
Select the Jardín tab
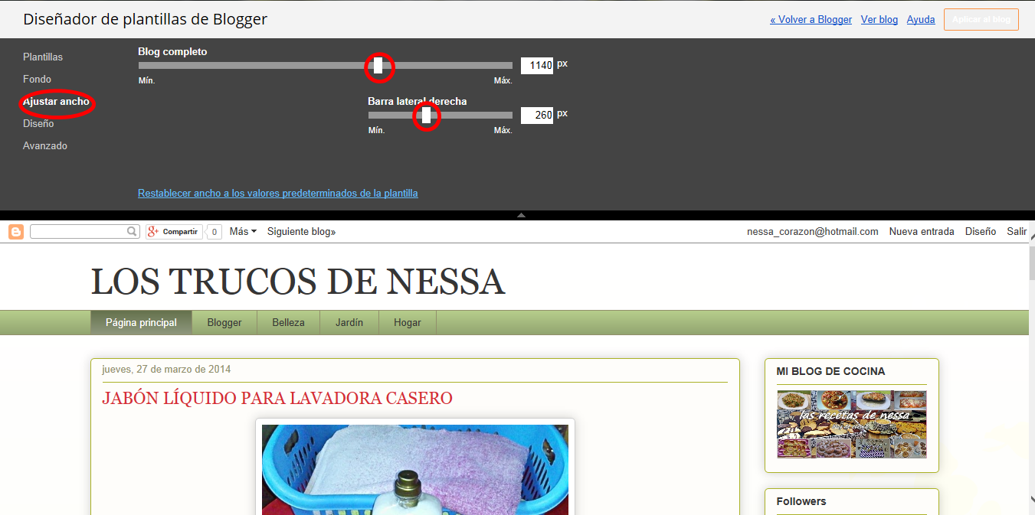click(x=349, y=322)
